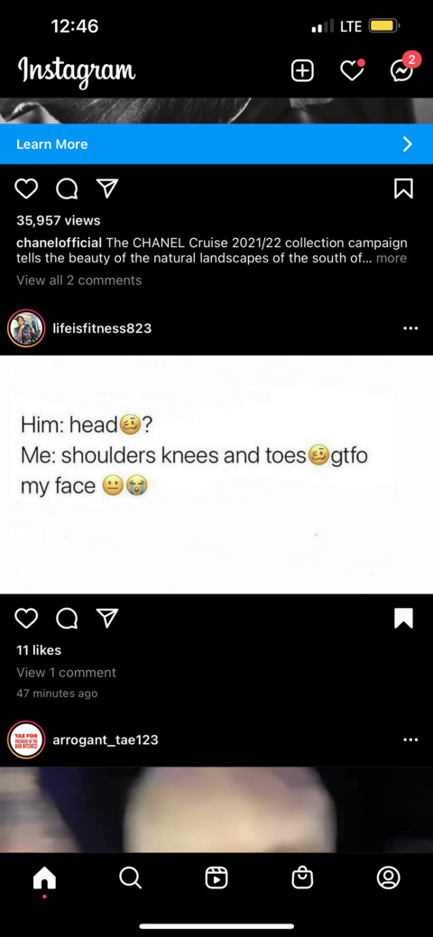Image resolution: width=433 pixels, height=937 pixels.
Task: Expand Chanel caption with more
Action: pyautogui.click(x=392, y=258)
